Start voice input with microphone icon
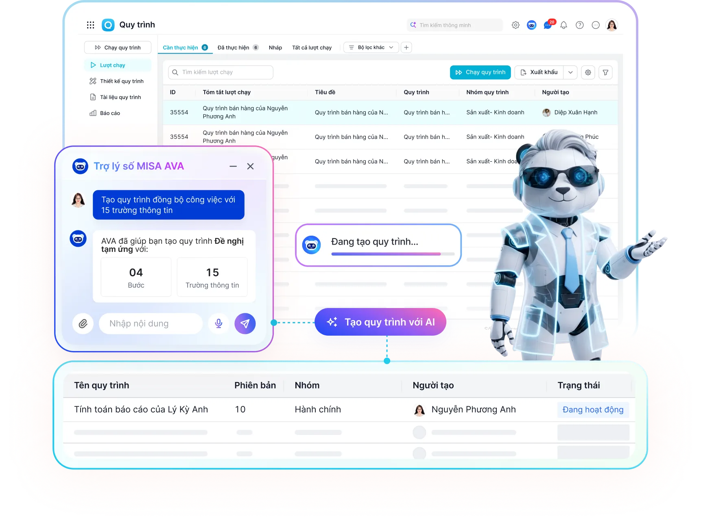This screenshot has width=701, height=525. click(x=218, y=323)
